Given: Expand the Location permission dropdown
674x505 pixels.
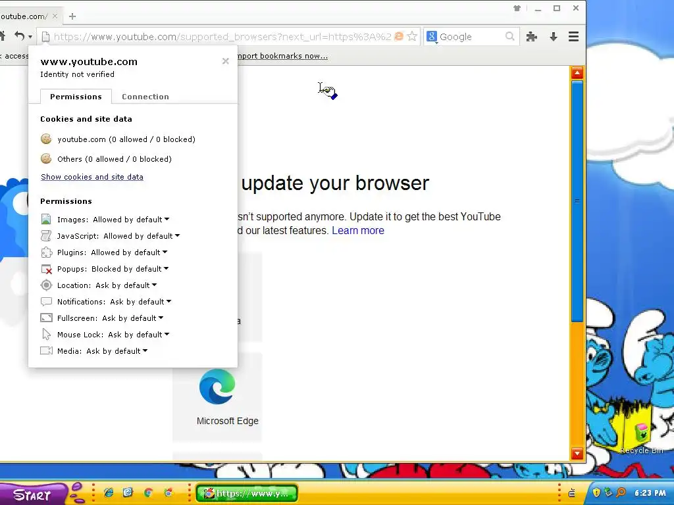Looking at the screenshot, I should tap(154, 285).
